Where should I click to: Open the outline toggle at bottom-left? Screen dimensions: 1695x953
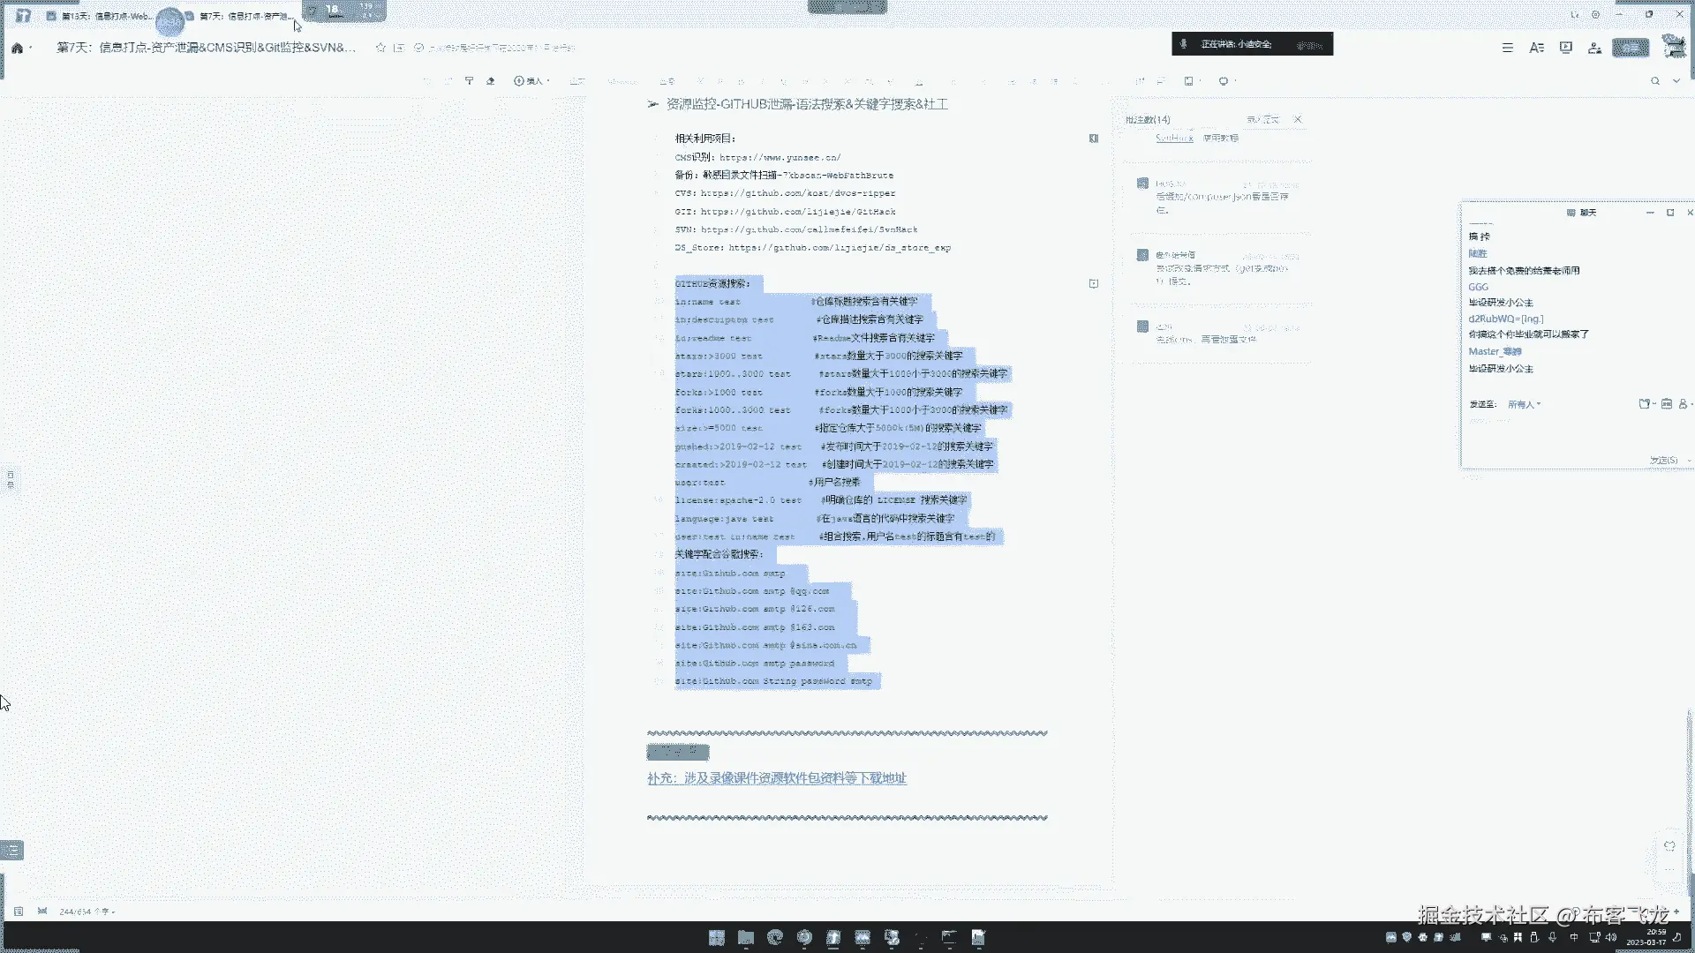coord(12,850)
